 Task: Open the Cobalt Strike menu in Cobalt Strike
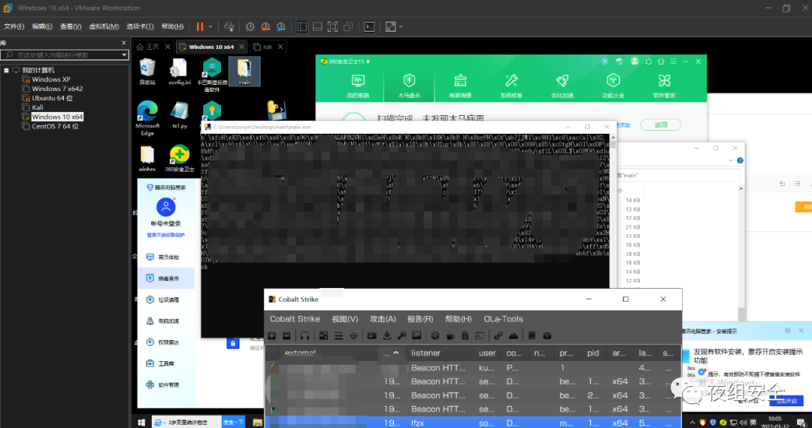pos(295,319)
